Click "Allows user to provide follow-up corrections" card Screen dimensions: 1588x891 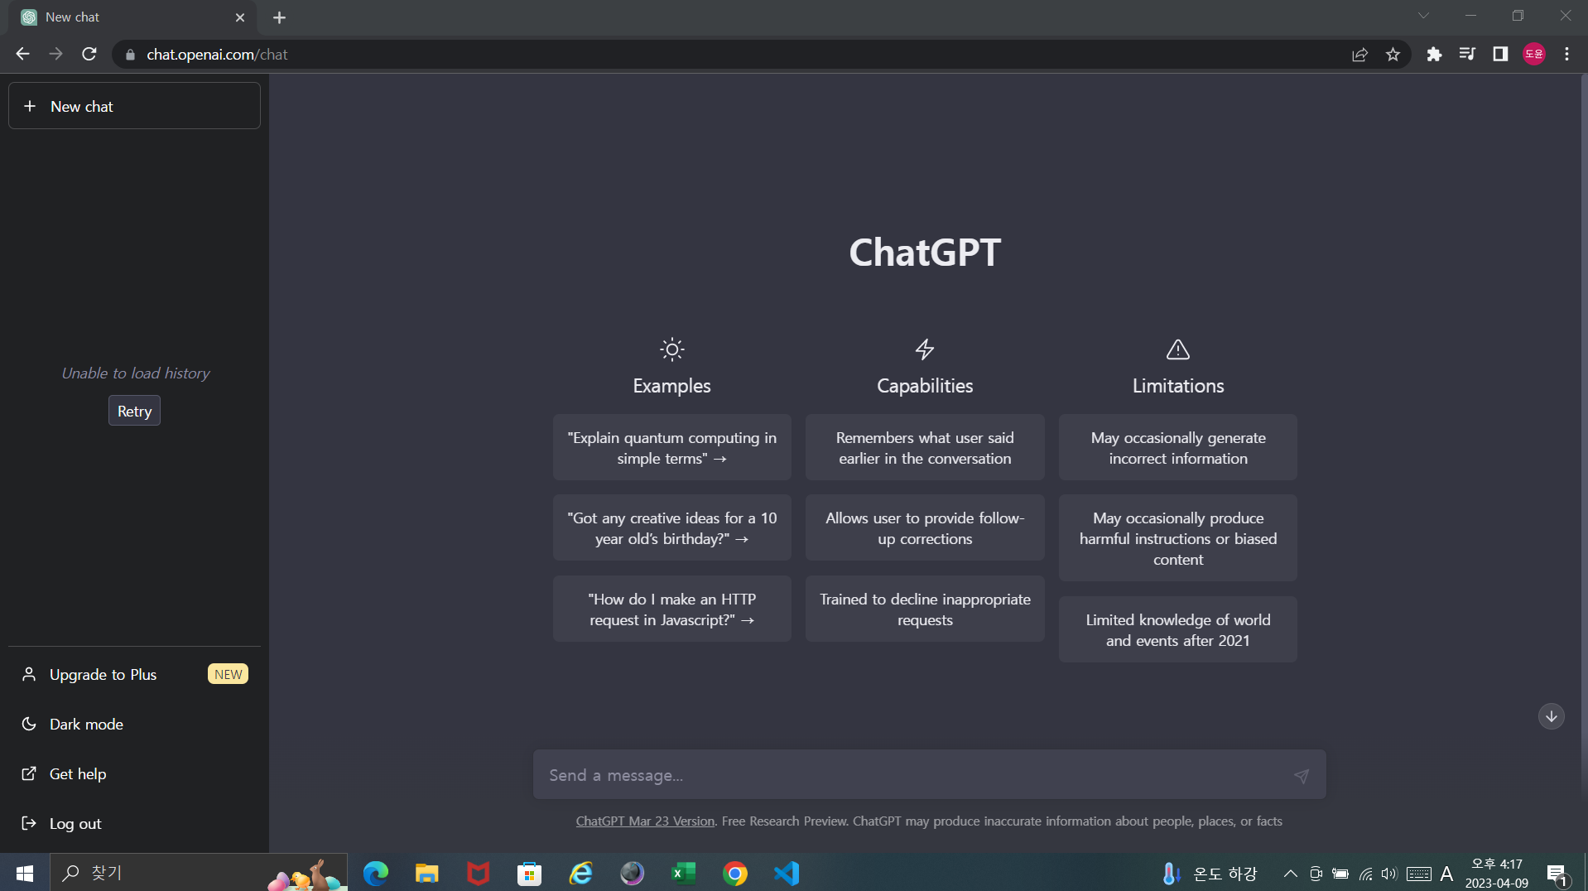[x=925, y=528]
